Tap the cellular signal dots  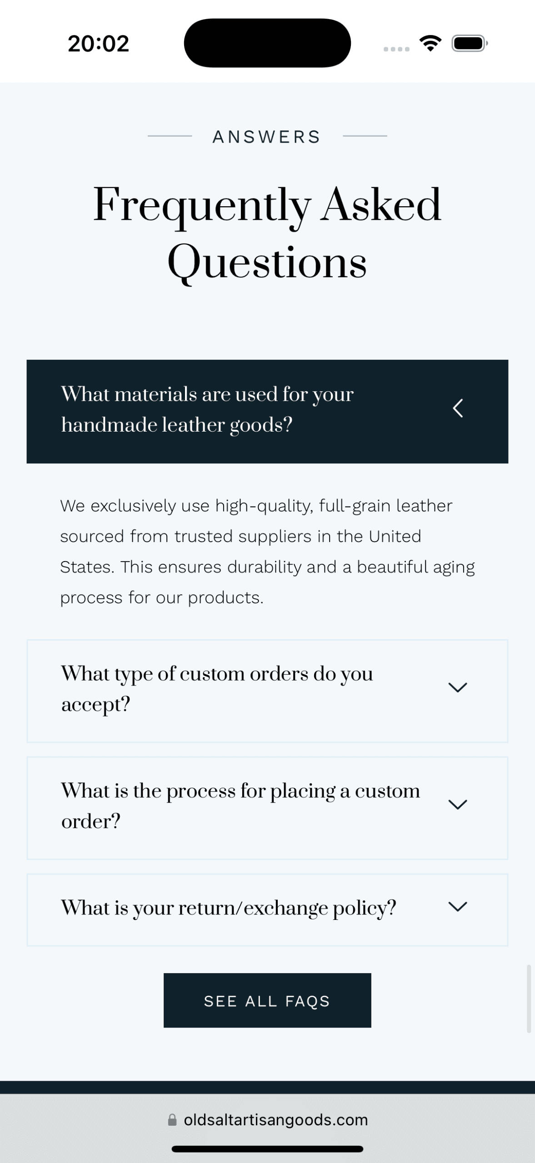pyautogui.click(x=396, y=49)
